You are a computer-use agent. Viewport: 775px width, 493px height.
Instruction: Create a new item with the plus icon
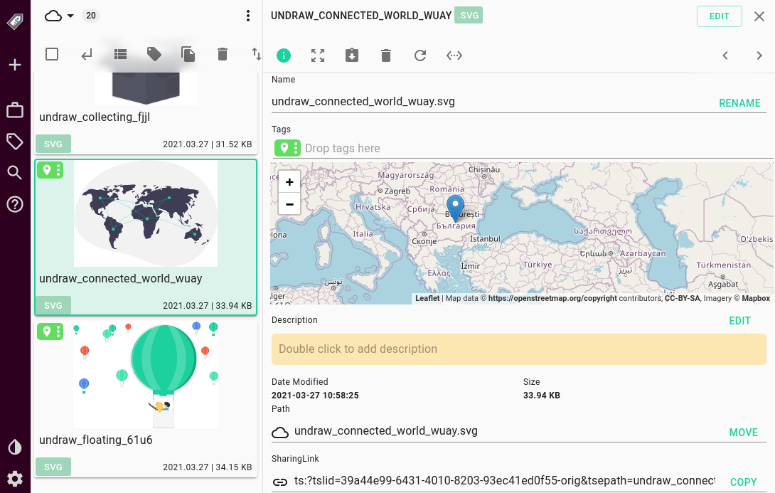tap(15, 64)
